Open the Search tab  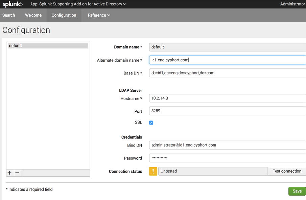(x=9, y=15)
